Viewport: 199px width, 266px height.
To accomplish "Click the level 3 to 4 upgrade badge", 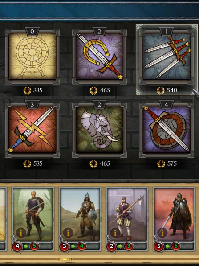I will 73,246.
